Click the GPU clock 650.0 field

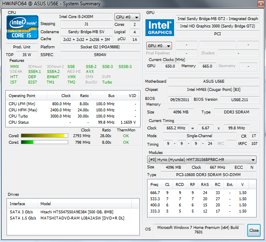[x=170, y=66]
